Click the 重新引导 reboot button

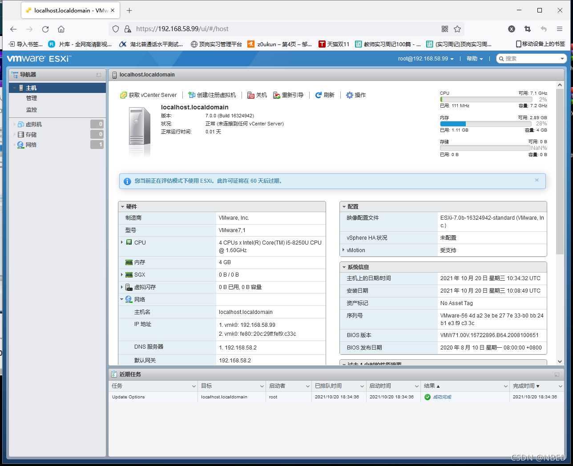289,95
